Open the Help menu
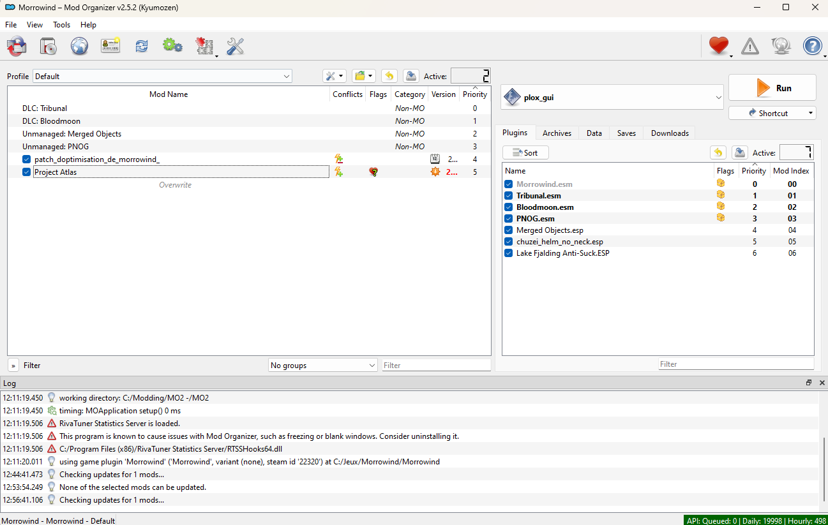Screen dimensions: 828x525 88,25
